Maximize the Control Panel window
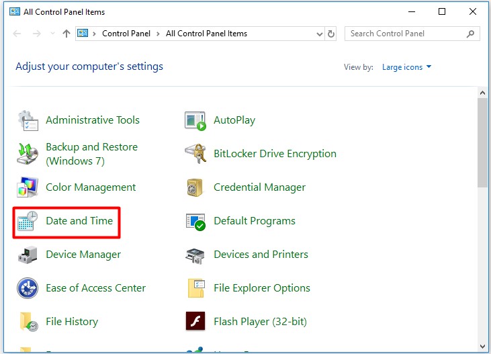Screen dimensions: 491x354 (x=442, y=11)
